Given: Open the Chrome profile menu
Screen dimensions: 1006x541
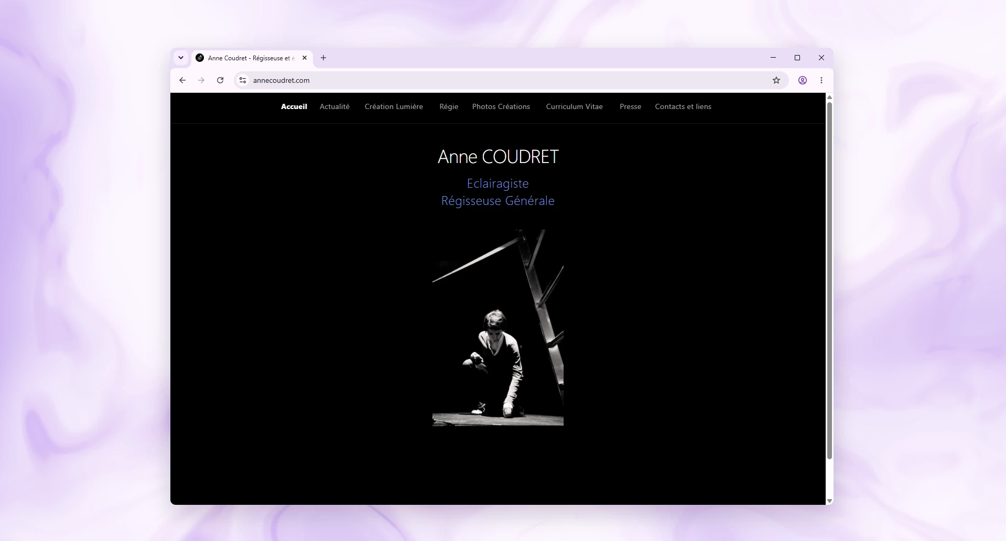Looking at the screenshot, I should [x=803, y=80].
